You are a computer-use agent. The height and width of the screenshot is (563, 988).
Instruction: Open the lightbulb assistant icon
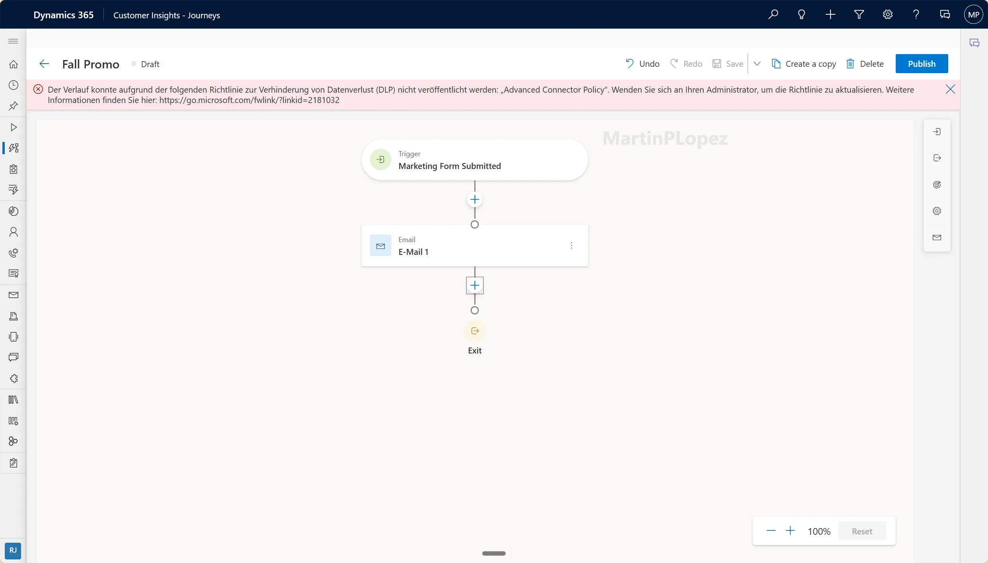tap(801, 15)
